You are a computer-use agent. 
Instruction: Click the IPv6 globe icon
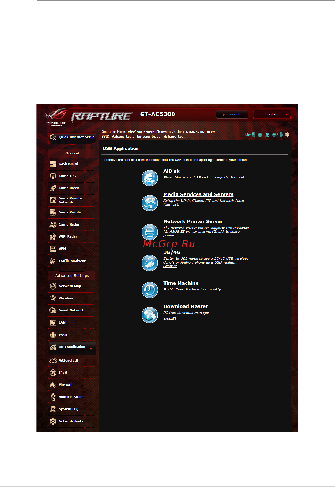53,373
